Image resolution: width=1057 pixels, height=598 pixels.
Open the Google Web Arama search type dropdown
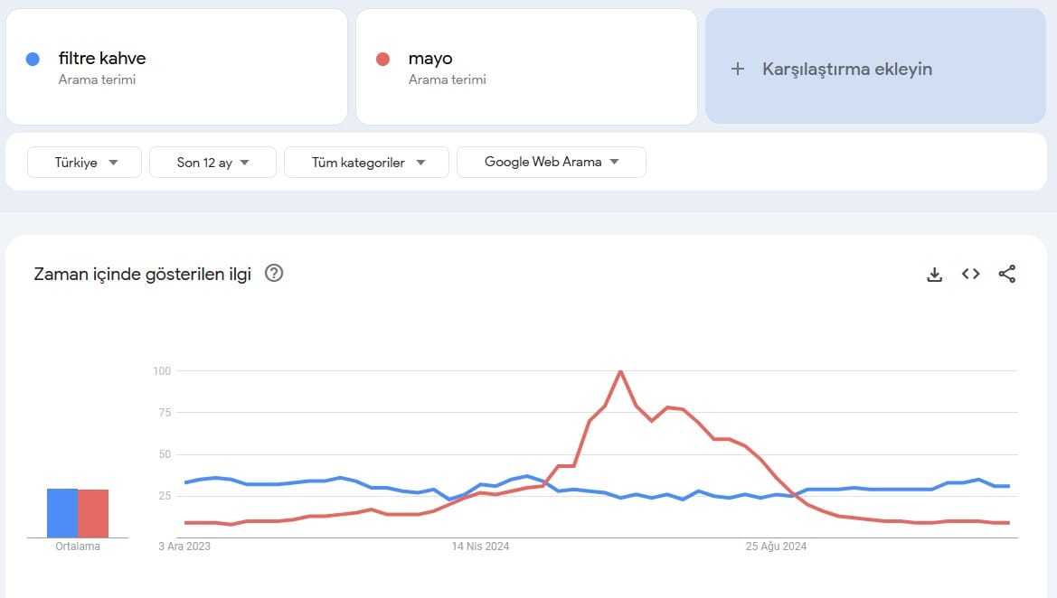552,163
